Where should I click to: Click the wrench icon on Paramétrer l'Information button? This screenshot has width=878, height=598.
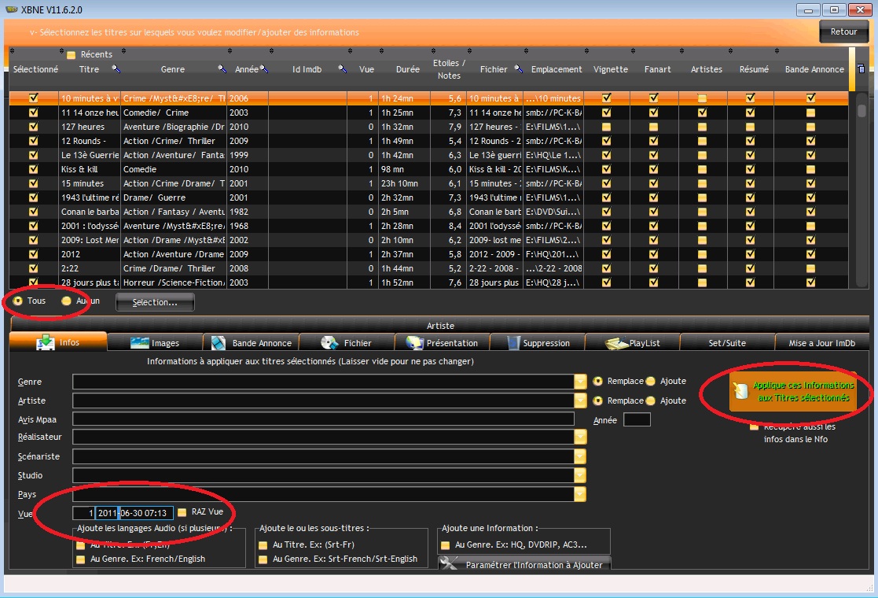tap(450, 563)
